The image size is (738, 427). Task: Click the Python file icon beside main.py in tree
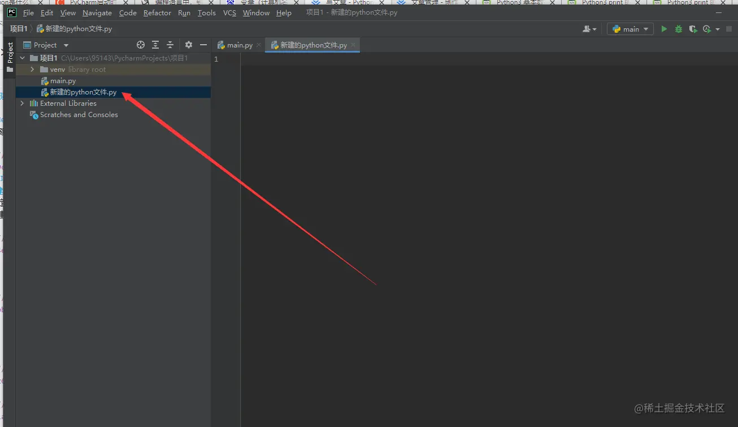point(45,81)
